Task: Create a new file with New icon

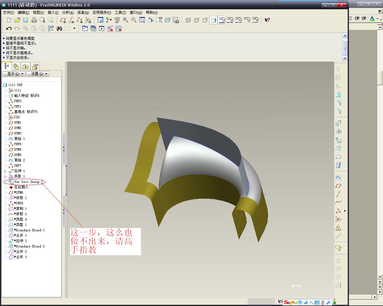Action: click(x=9, y=20)
